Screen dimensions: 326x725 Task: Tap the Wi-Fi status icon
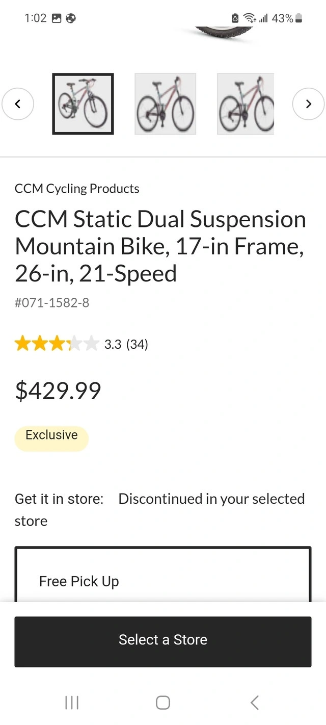tap(249, 18)
